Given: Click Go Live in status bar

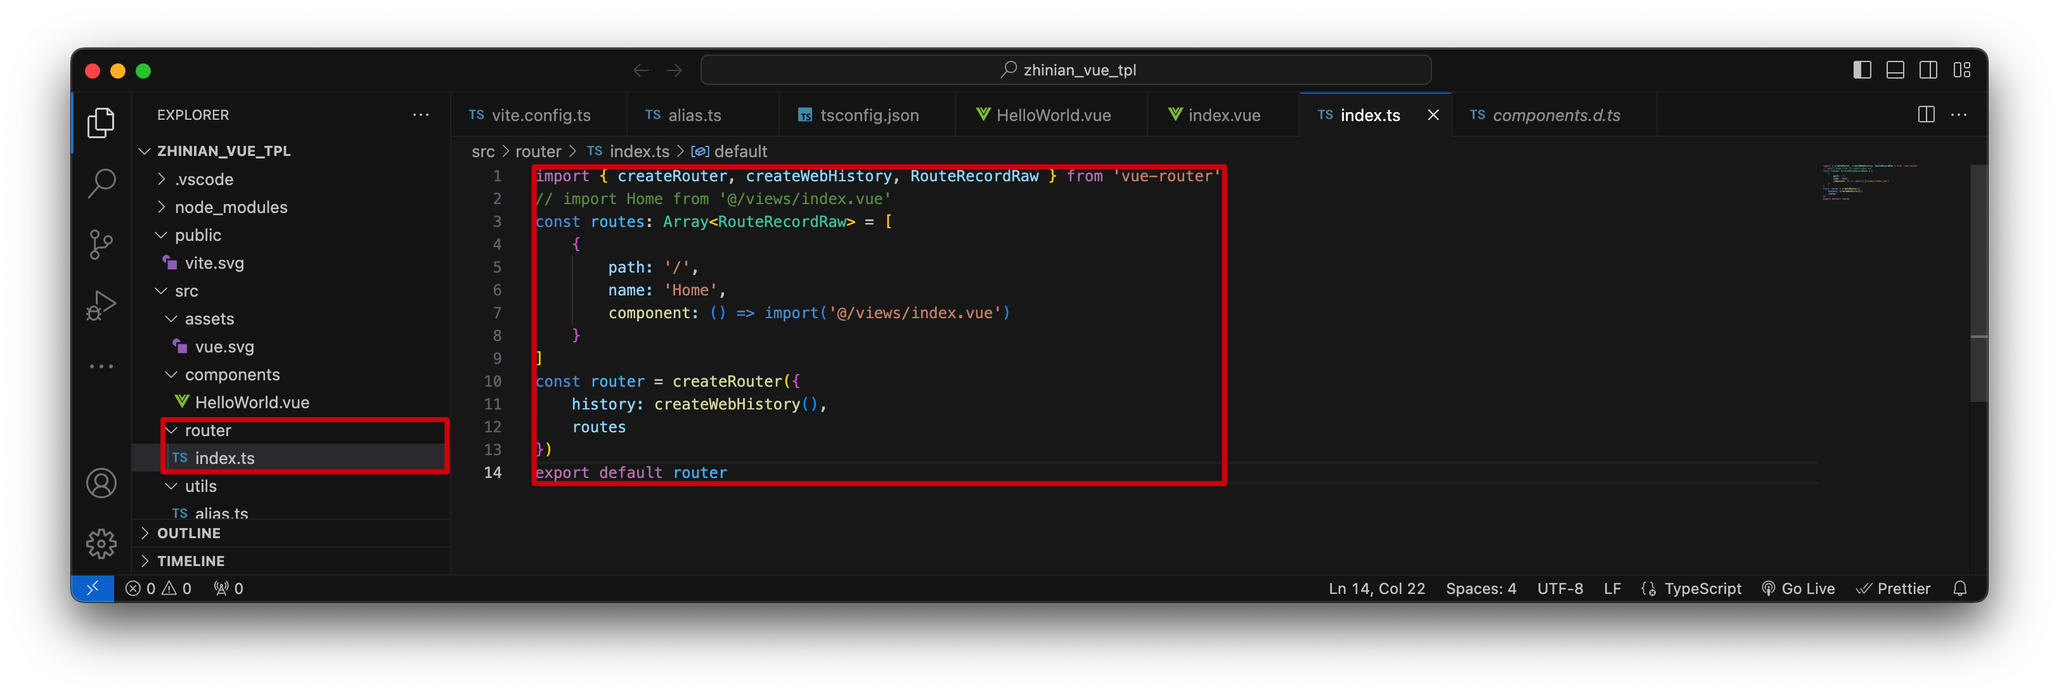Looking at the screenshot, I should coord(1798,588).
